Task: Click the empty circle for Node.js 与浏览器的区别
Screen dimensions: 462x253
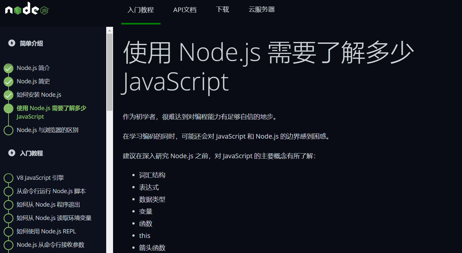Action: point(8,130)
